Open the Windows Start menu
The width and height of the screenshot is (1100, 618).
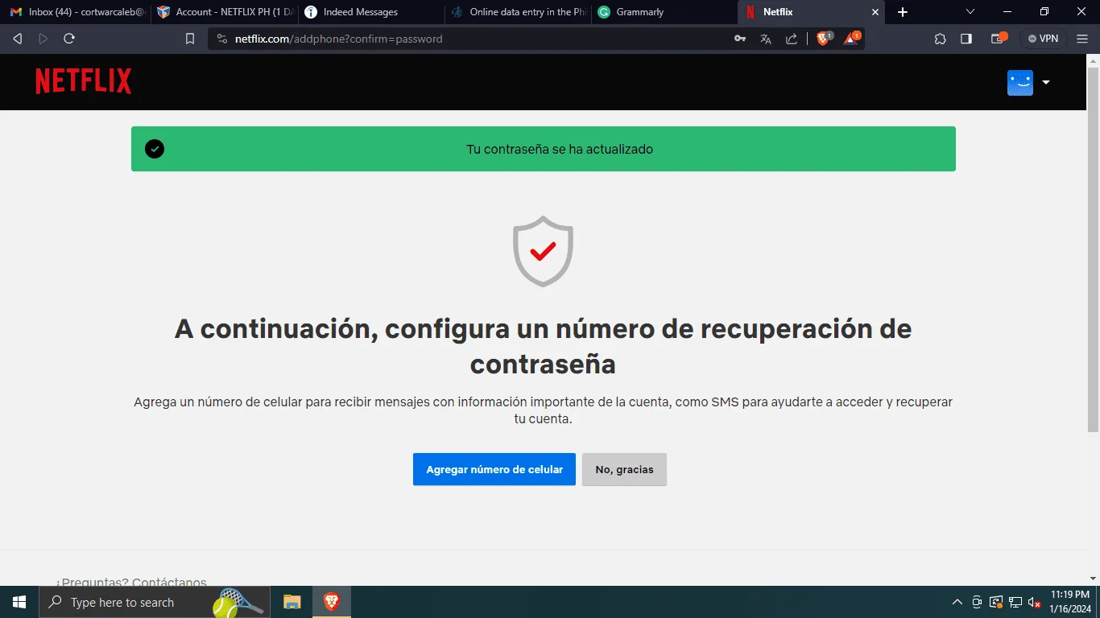[19, 602]
